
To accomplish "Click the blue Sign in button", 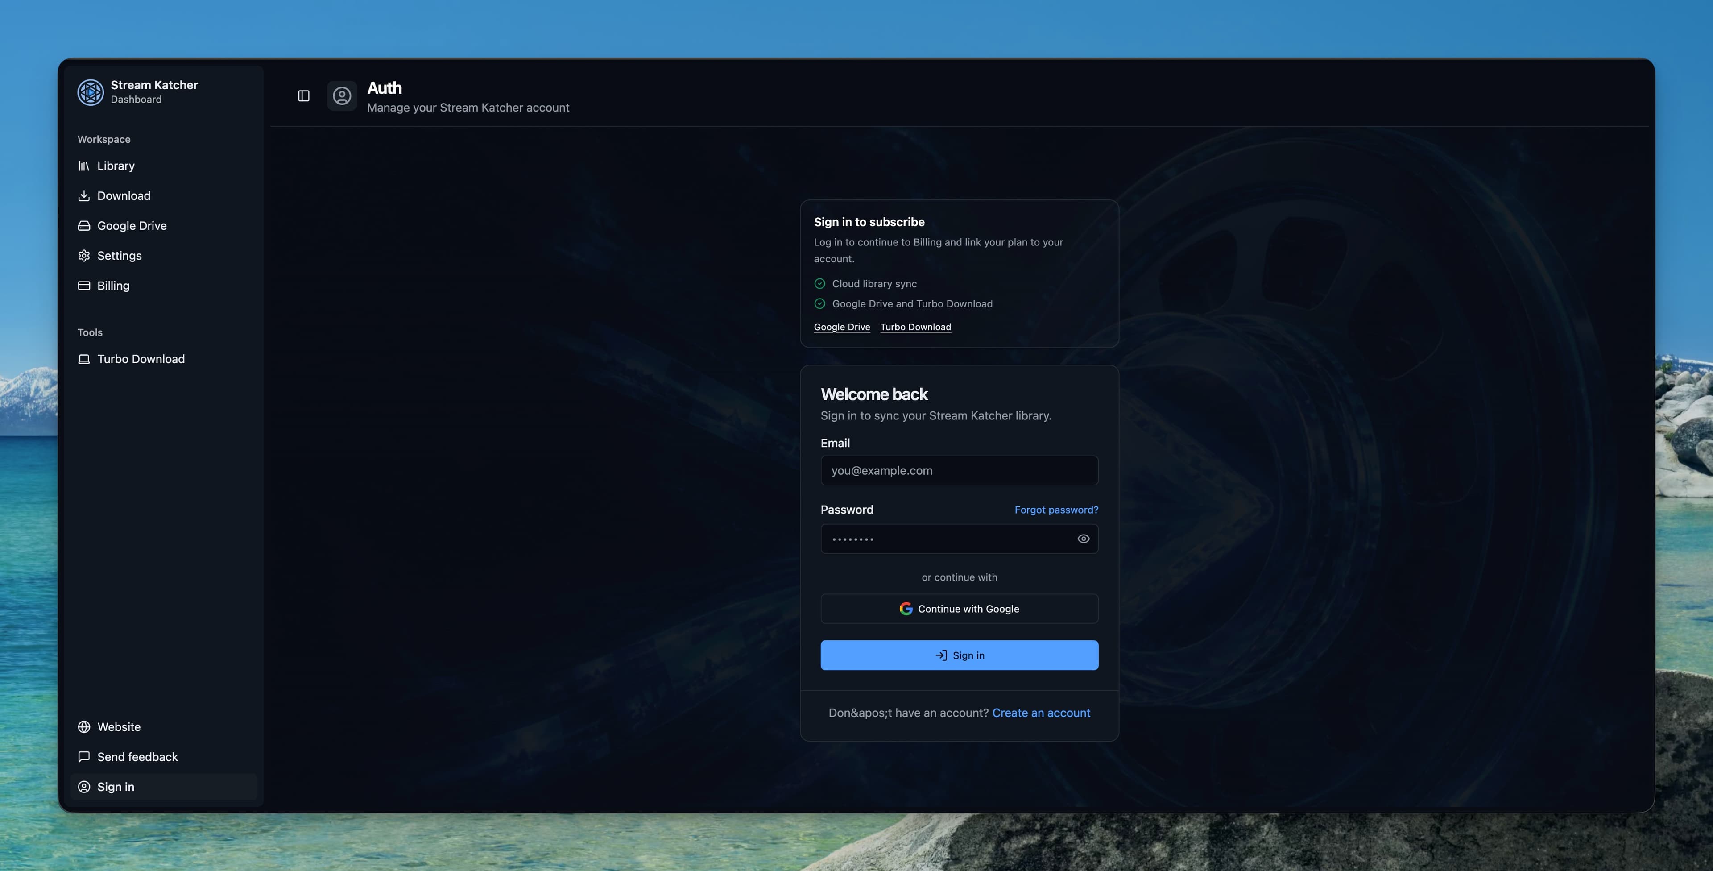I will pyautogui.click(x=959, y=655).
